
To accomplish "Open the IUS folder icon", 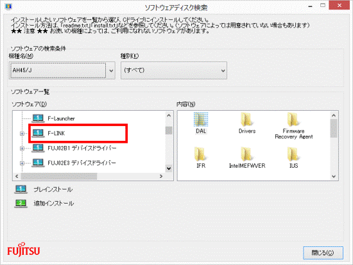I will [x=293, y=154].
